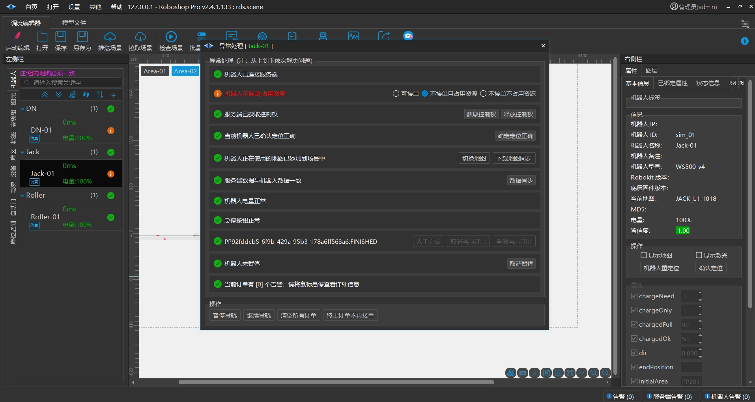
Task: Open 状态信息 tab
Action: (x=708, y=83)
